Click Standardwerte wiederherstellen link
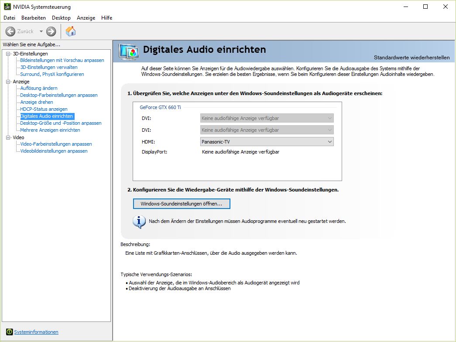The width and height of the screenshot is (456, 342). (x=411, y=58)
